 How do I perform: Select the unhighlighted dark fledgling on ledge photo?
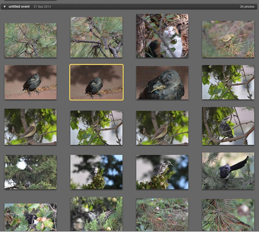(30, 82)
